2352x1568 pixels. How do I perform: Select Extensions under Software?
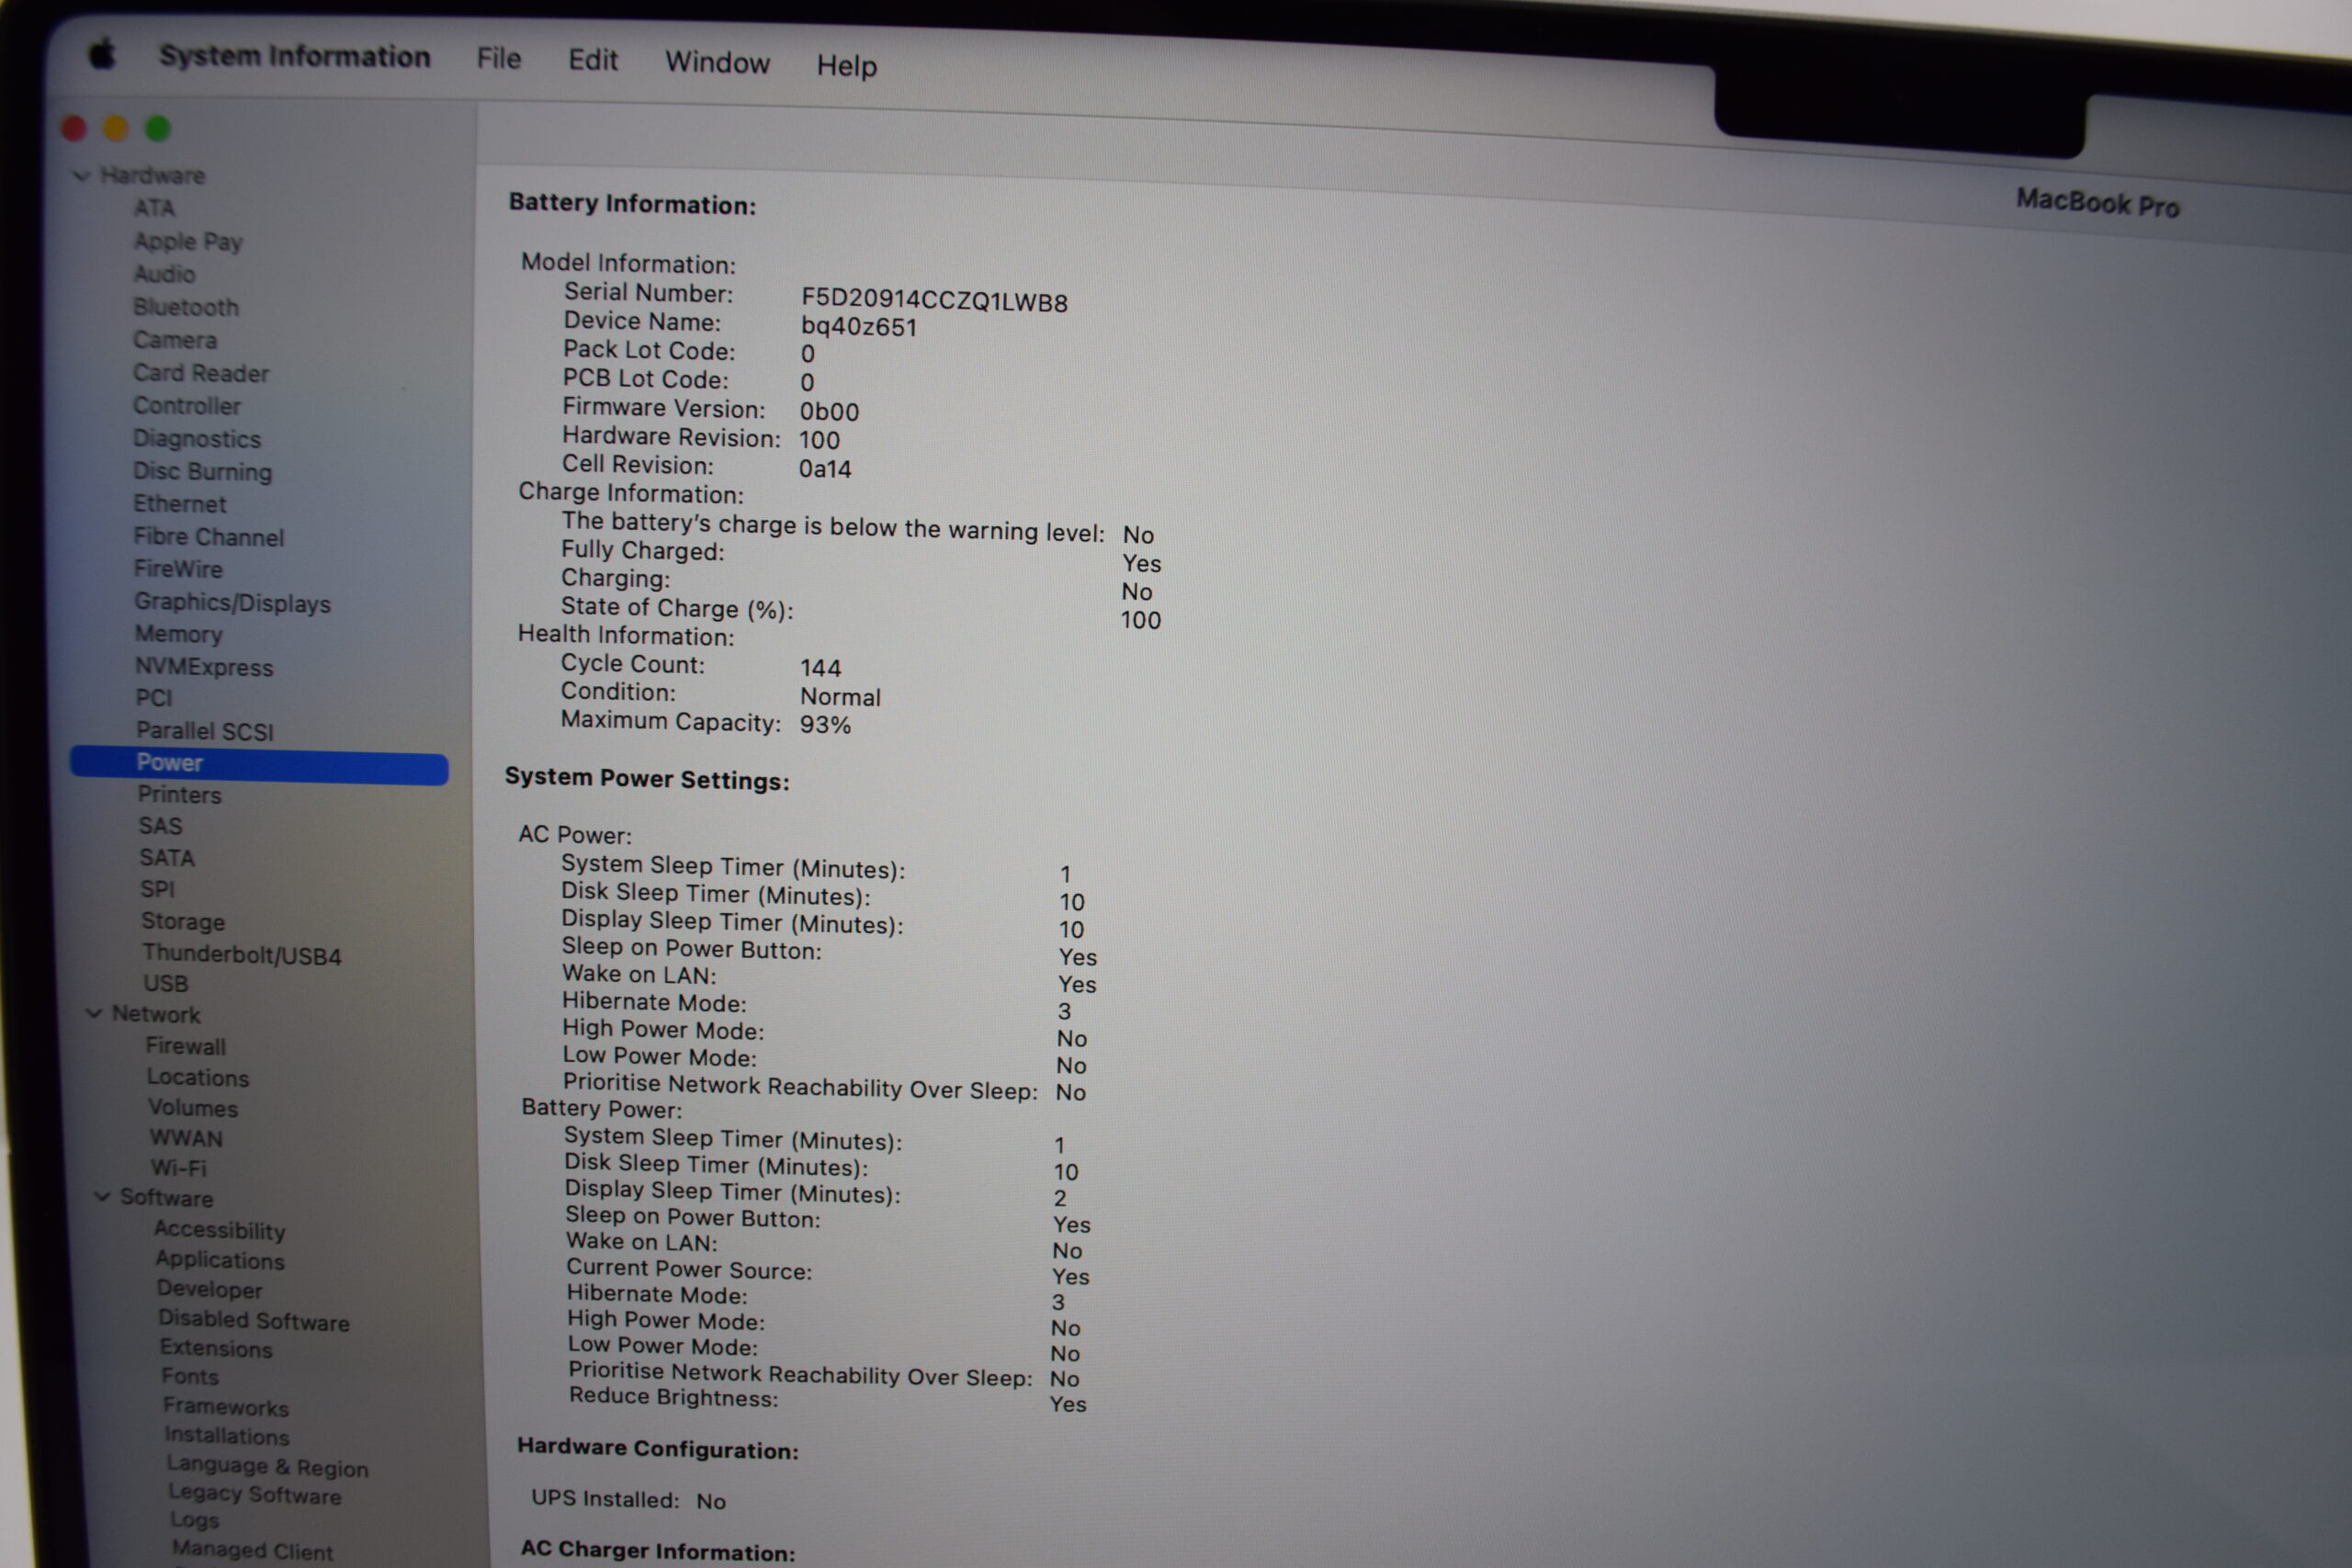pos(217,1349)
